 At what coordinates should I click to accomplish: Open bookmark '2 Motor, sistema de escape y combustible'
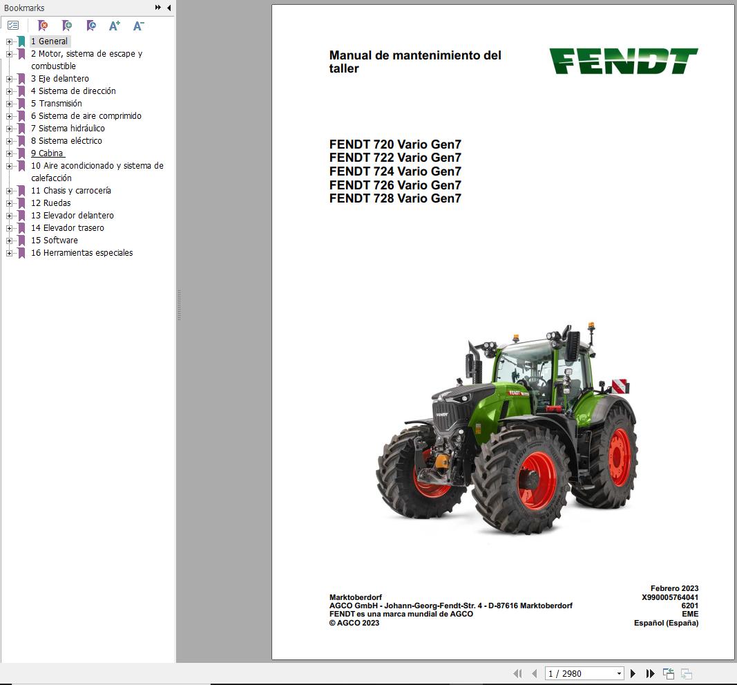click(x=86, y=59)
